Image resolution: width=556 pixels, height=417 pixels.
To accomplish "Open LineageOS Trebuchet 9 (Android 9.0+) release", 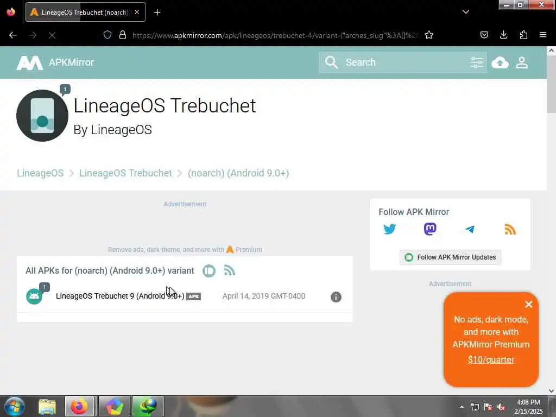I will 120,296.
